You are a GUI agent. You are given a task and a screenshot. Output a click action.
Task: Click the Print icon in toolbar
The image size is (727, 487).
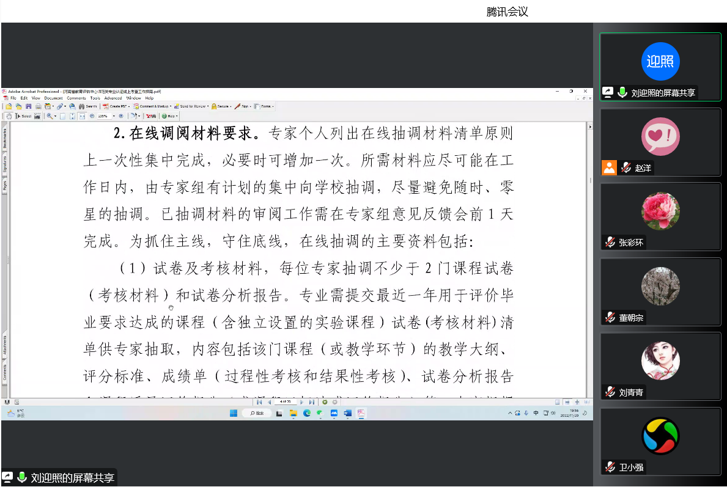coord(38,106)
